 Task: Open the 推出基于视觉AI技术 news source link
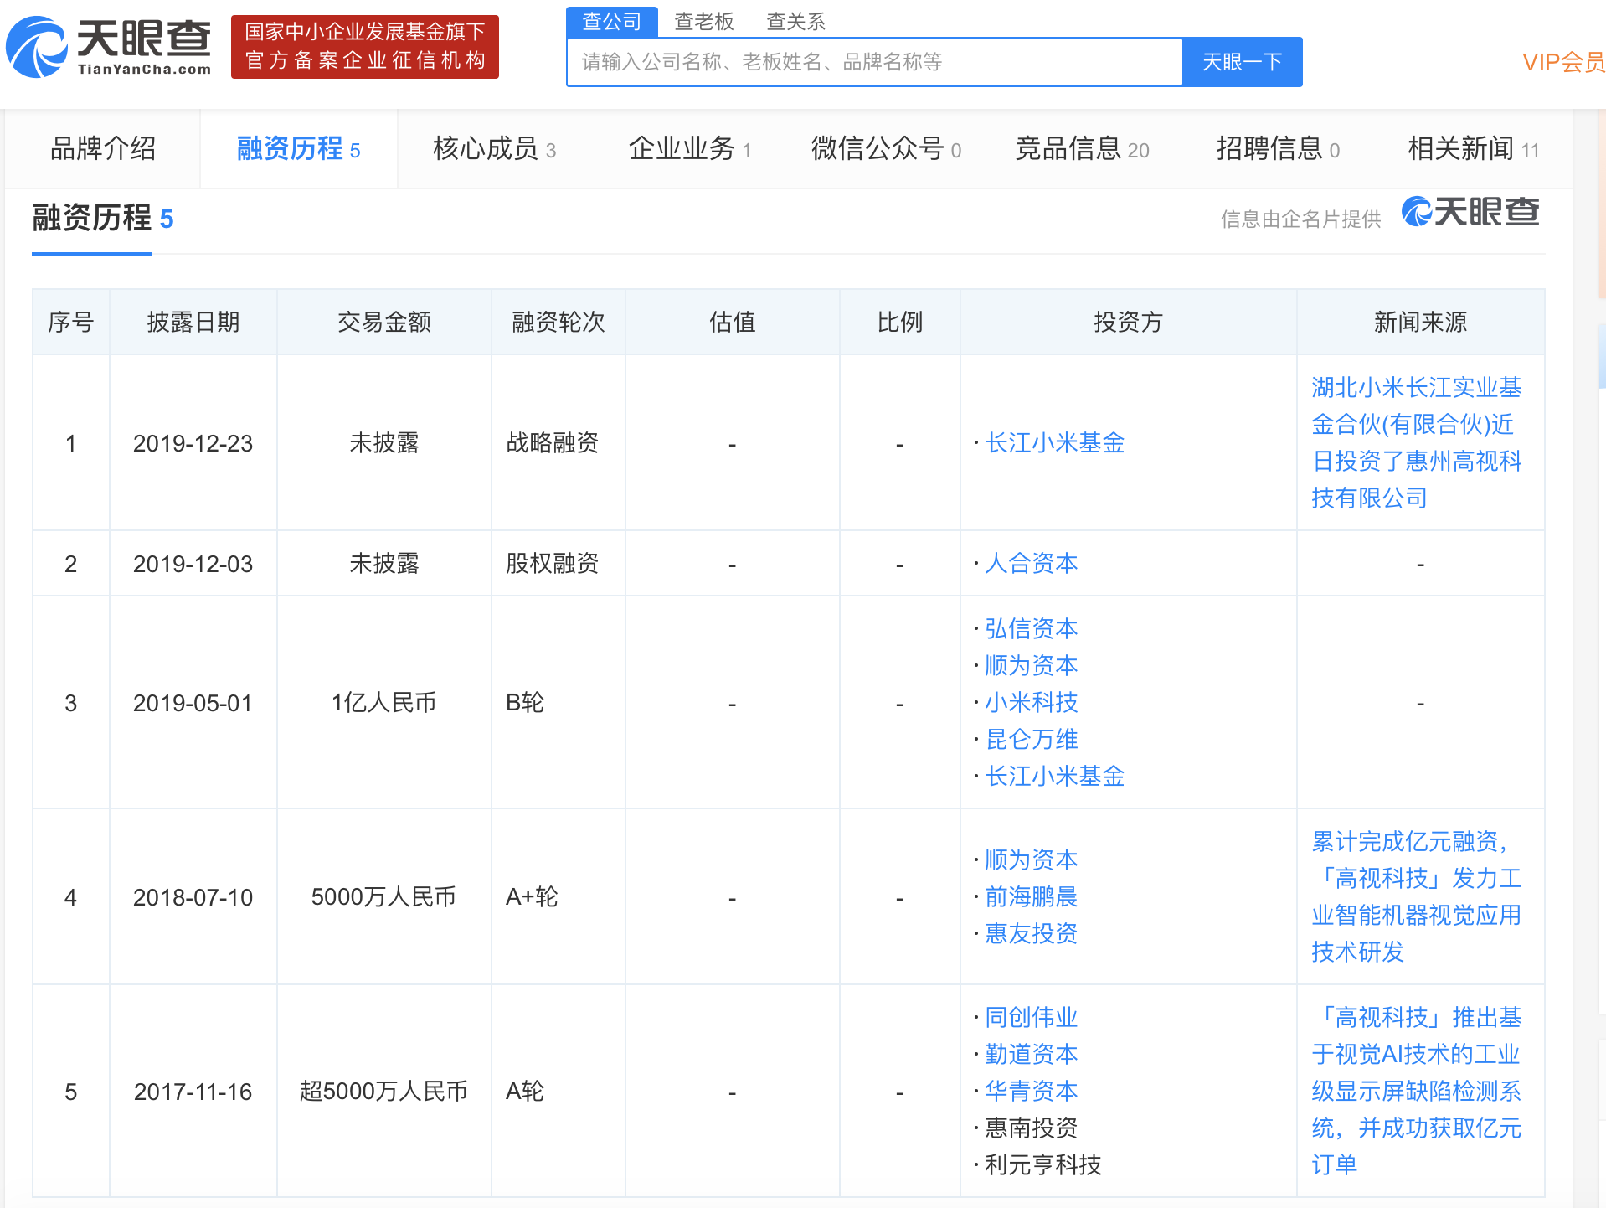point(1417,1091)
